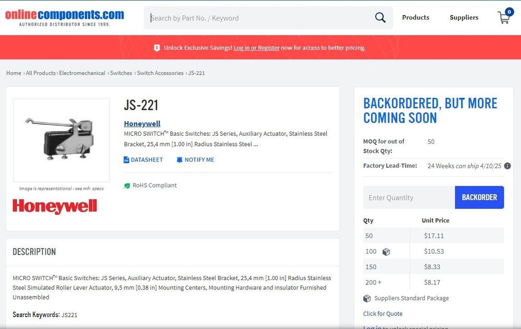The height and width of the screenshot is (329, 521).
Task: Focus the Enter Quantity field
Action: point(408,198)
